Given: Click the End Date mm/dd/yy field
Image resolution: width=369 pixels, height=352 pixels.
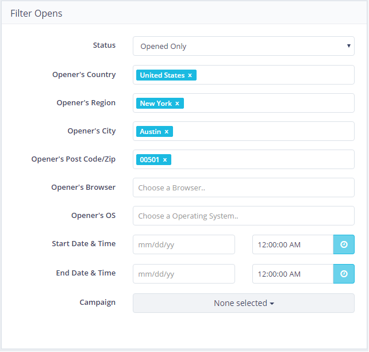Looking at the screenshot, I should pyautogui.click(x=184, y=274).
